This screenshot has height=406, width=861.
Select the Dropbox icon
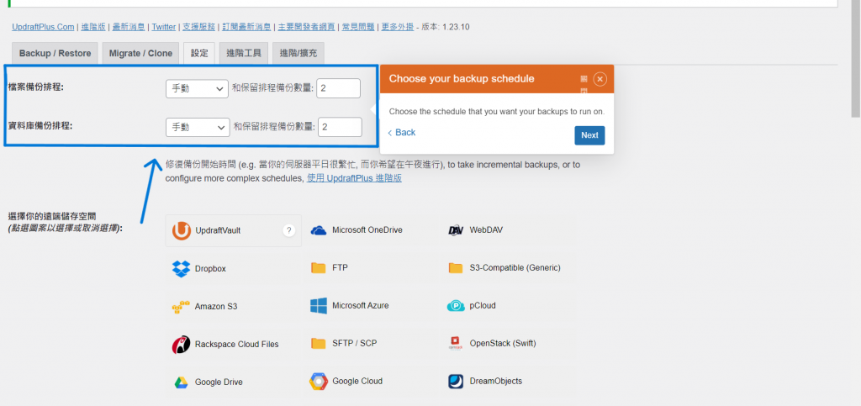coord(182,268)
